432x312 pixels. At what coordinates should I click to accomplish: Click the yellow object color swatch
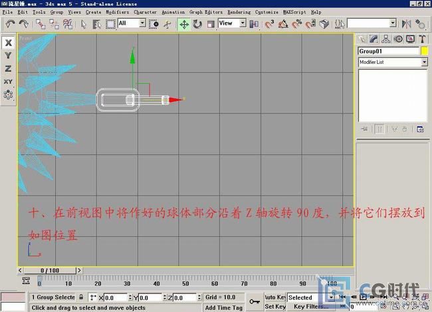pyautogui.click(x=424, y=51)
